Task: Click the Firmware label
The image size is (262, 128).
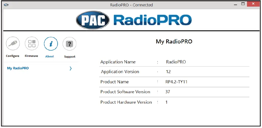Action: [31, 56]
